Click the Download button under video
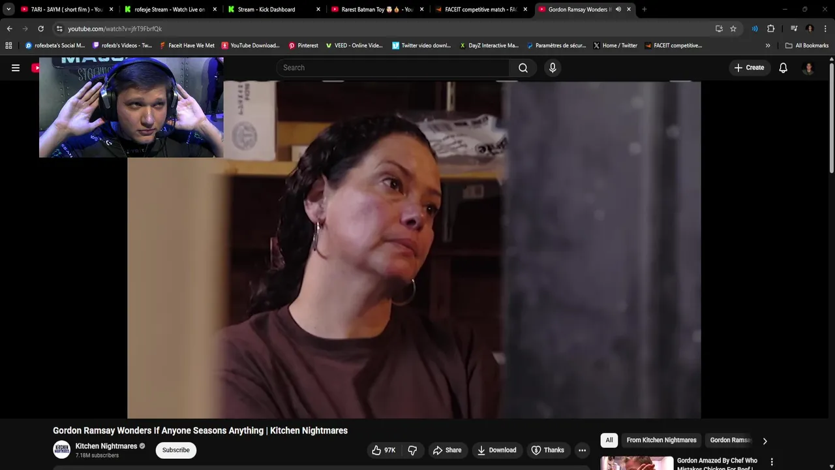Screen dimensions: 835x470 coord(496,450)
